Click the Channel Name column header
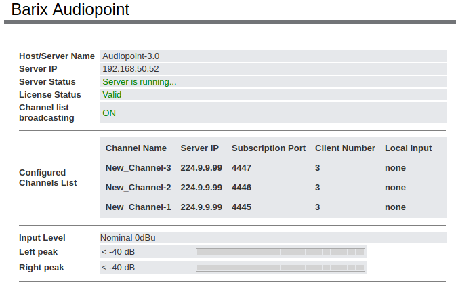Viewport: 456px width, 286px height. click(x=136, y=148)
